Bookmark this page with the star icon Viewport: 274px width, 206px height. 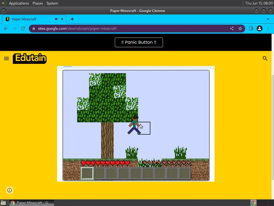(x=240, y=28)
